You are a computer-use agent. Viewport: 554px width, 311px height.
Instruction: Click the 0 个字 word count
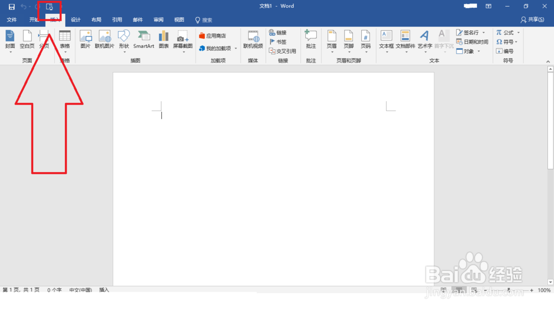pyautogui.click(x=54, y=290)
